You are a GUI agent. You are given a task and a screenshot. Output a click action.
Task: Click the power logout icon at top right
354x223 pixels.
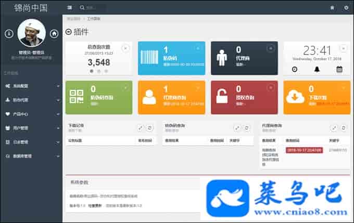pos(346,8)
